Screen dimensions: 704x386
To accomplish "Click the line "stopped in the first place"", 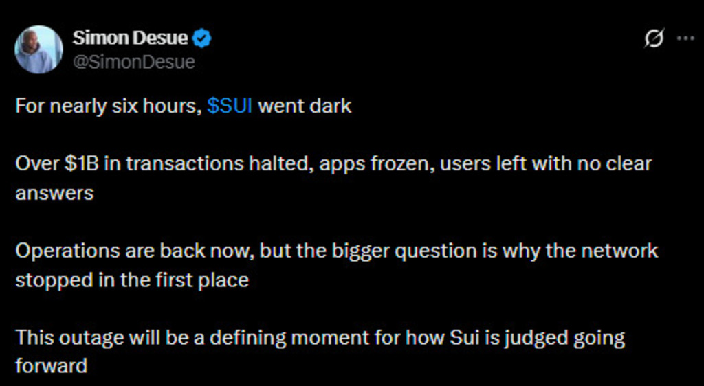I will [x=132, y=280].
